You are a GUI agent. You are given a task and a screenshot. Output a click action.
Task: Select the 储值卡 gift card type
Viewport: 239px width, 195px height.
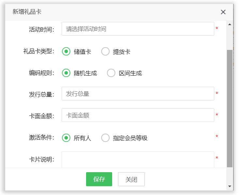tap(66, 52)
